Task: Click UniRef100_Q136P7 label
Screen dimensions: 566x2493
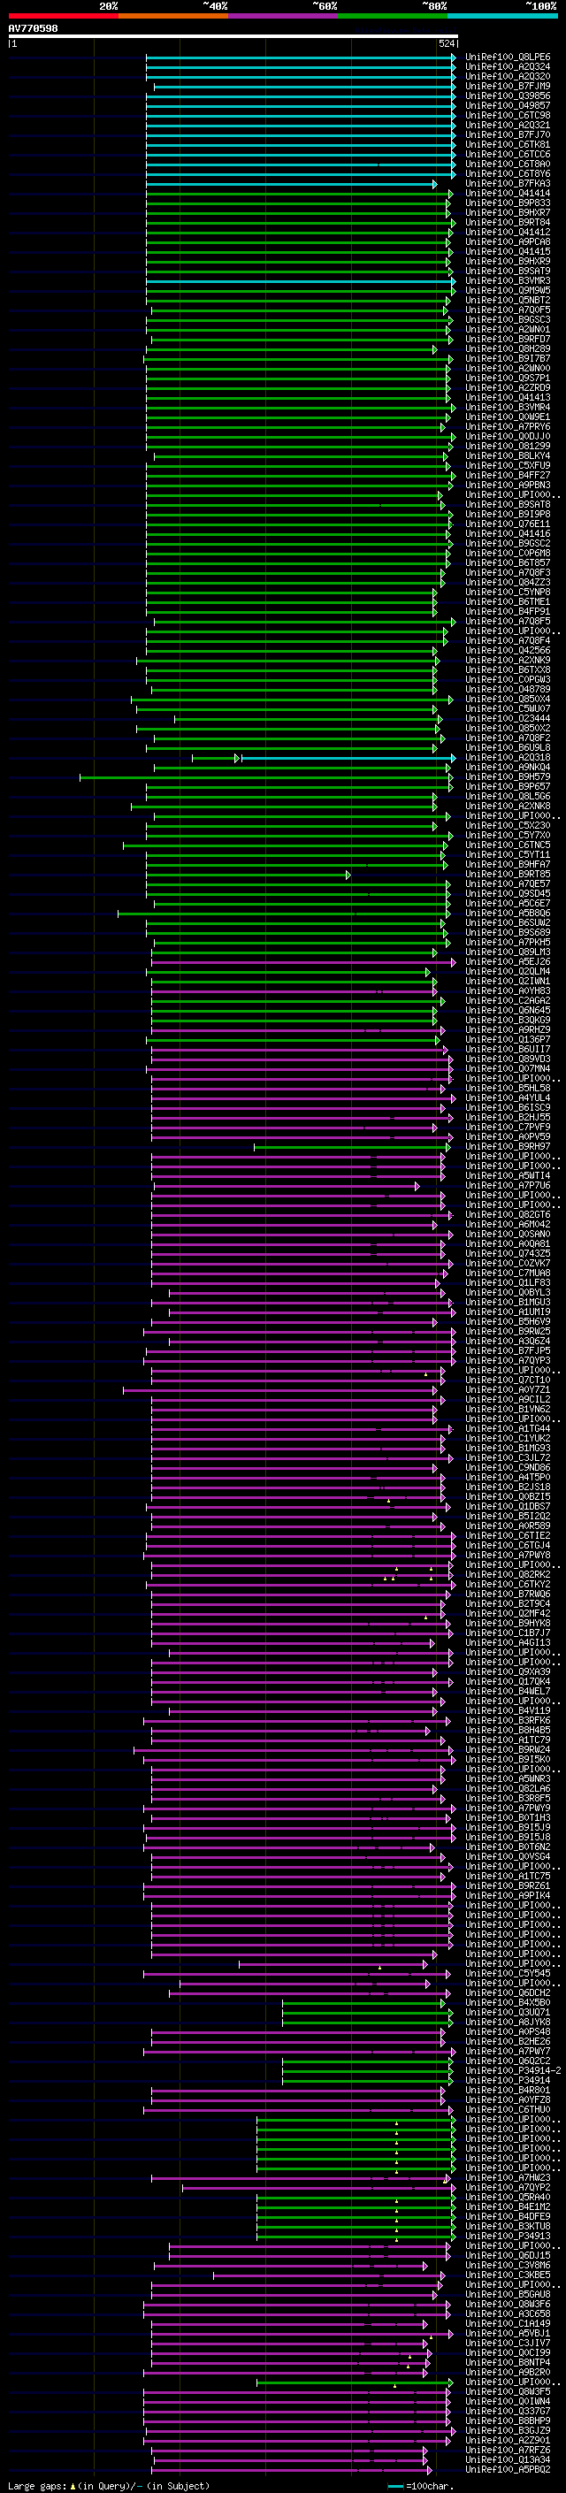Action: (x=507, y=1039)
